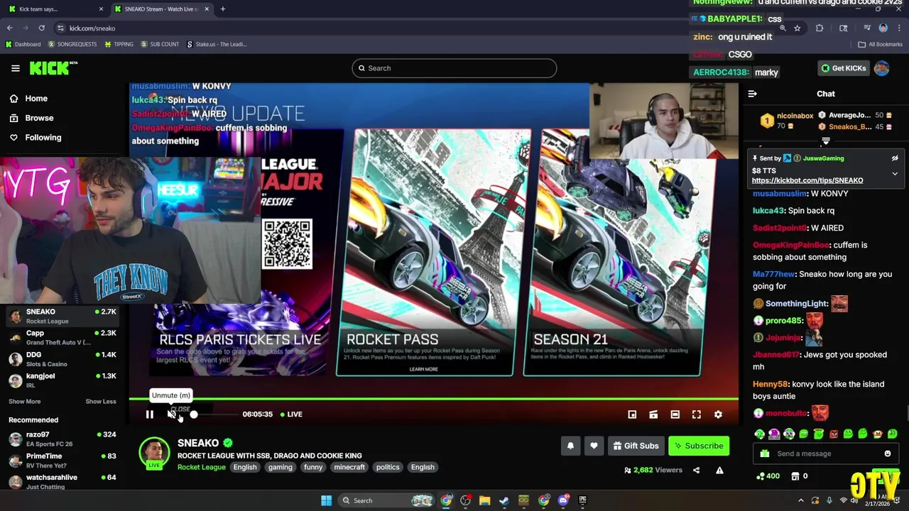909x511 pixels.
Task: Click Get KICKs button
Action: tap(844, 68)
